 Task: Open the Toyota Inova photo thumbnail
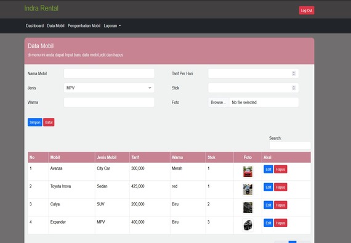[x=248, y=189]
